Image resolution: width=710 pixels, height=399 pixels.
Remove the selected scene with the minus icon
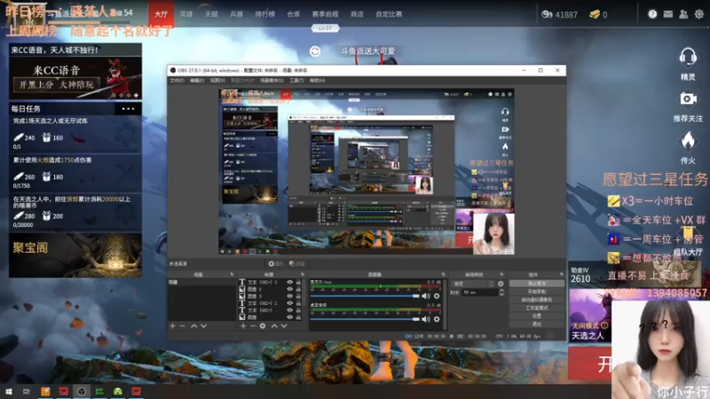coord(183,325)
